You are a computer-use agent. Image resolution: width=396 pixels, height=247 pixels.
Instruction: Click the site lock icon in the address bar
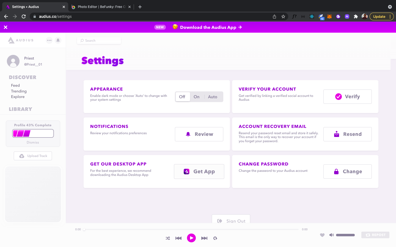tap(35, 16)
